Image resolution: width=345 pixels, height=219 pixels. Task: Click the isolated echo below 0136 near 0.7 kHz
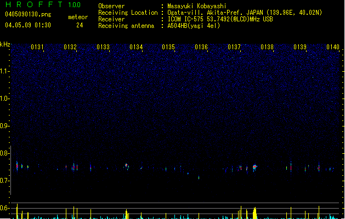[x=199, y=177]
